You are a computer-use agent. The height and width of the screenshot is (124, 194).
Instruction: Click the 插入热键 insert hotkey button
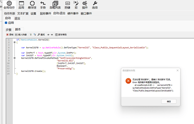coord(21,35)
